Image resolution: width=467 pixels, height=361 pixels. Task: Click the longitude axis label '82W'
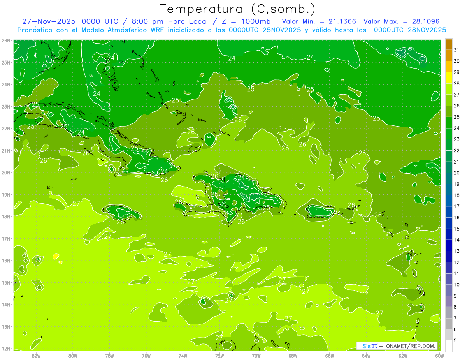[x=36, y=356]
